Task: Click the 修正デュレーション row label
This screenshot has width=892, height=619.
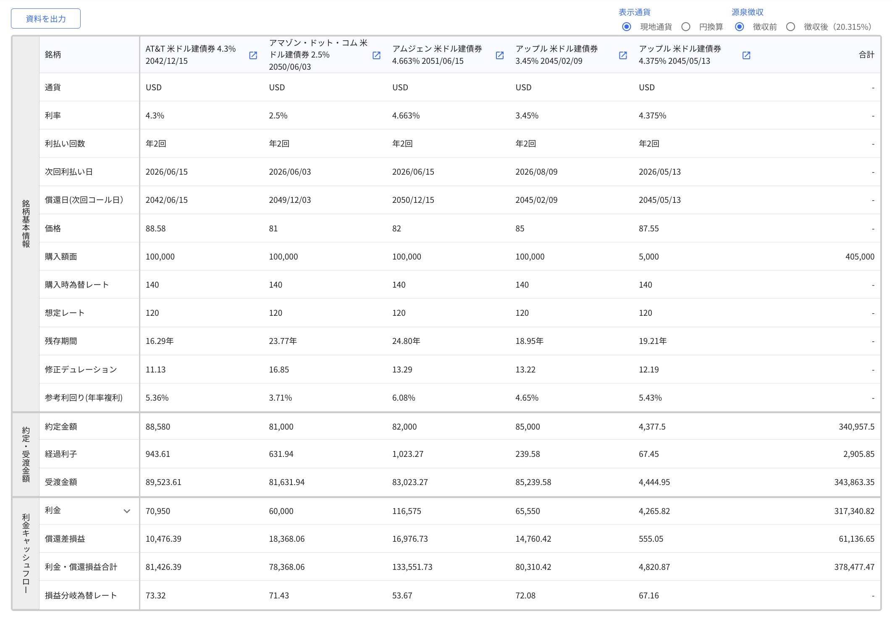Action: point(81,370)
